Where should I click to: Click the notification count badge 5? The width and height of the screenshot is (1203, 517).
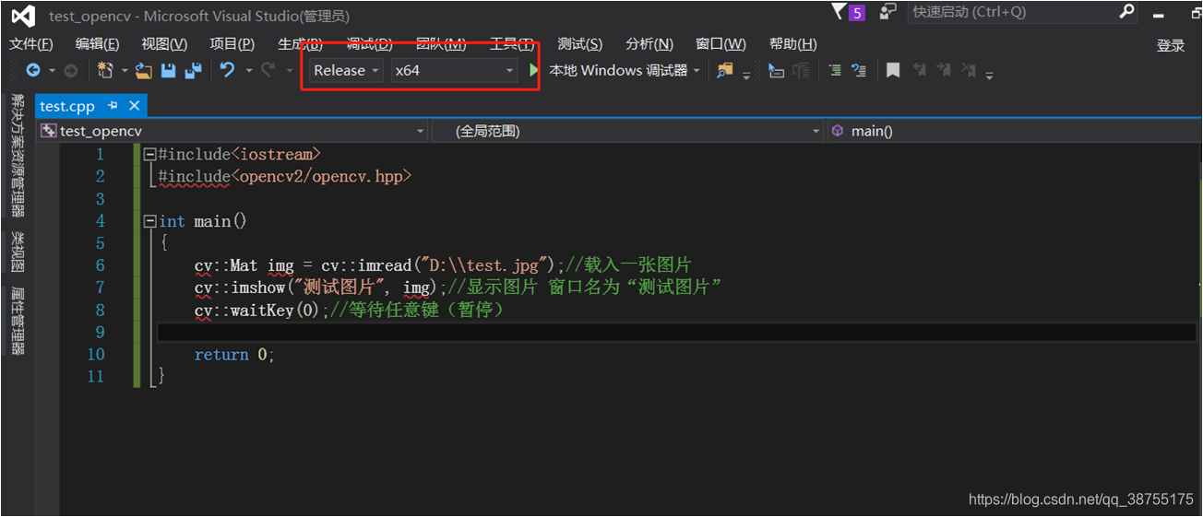pos(857,13)
